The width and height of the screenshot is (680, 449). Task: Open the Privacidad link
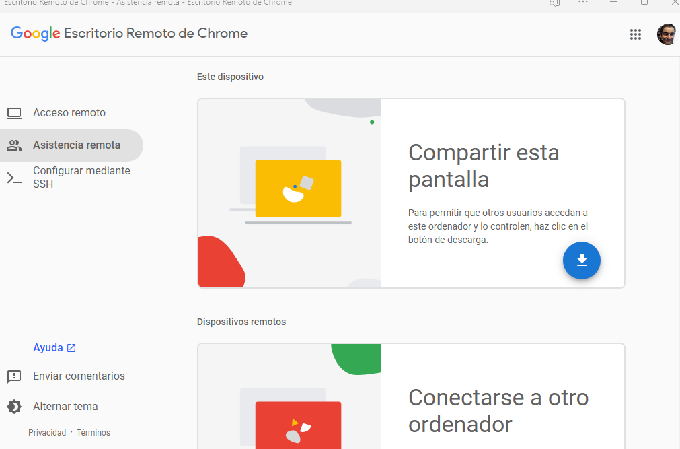click(47, 433)
